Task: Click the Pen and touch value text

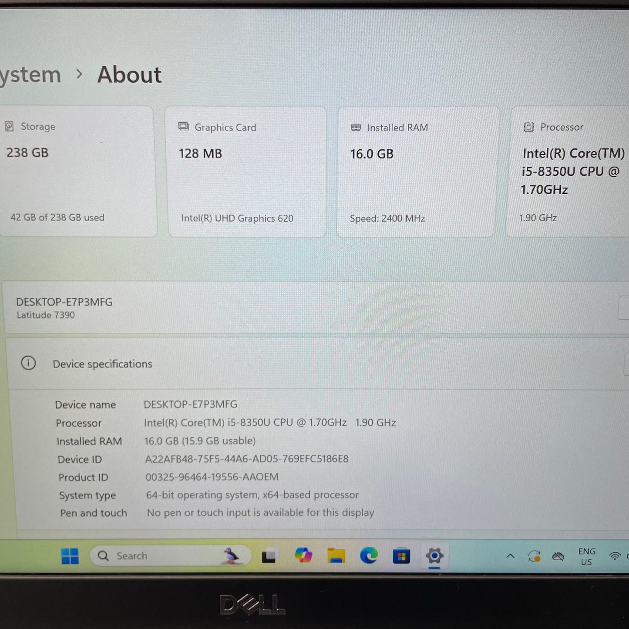Action: (x=261, y=513)
